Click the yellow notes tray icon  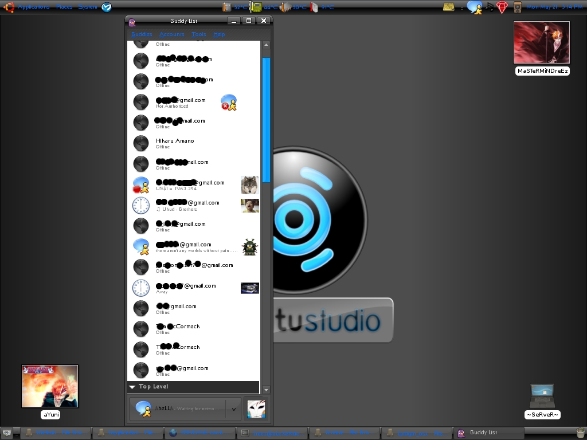pyautogui.click(x=448, y=7)
